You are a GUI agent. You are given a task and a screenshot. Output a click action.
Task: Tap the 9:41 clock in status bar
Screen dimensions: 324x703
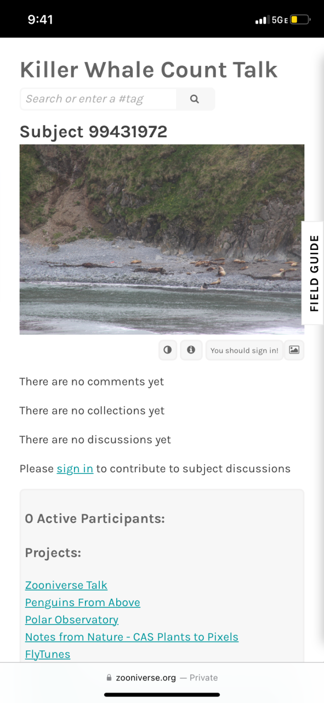pyautogui.click(x=41, y=20)
